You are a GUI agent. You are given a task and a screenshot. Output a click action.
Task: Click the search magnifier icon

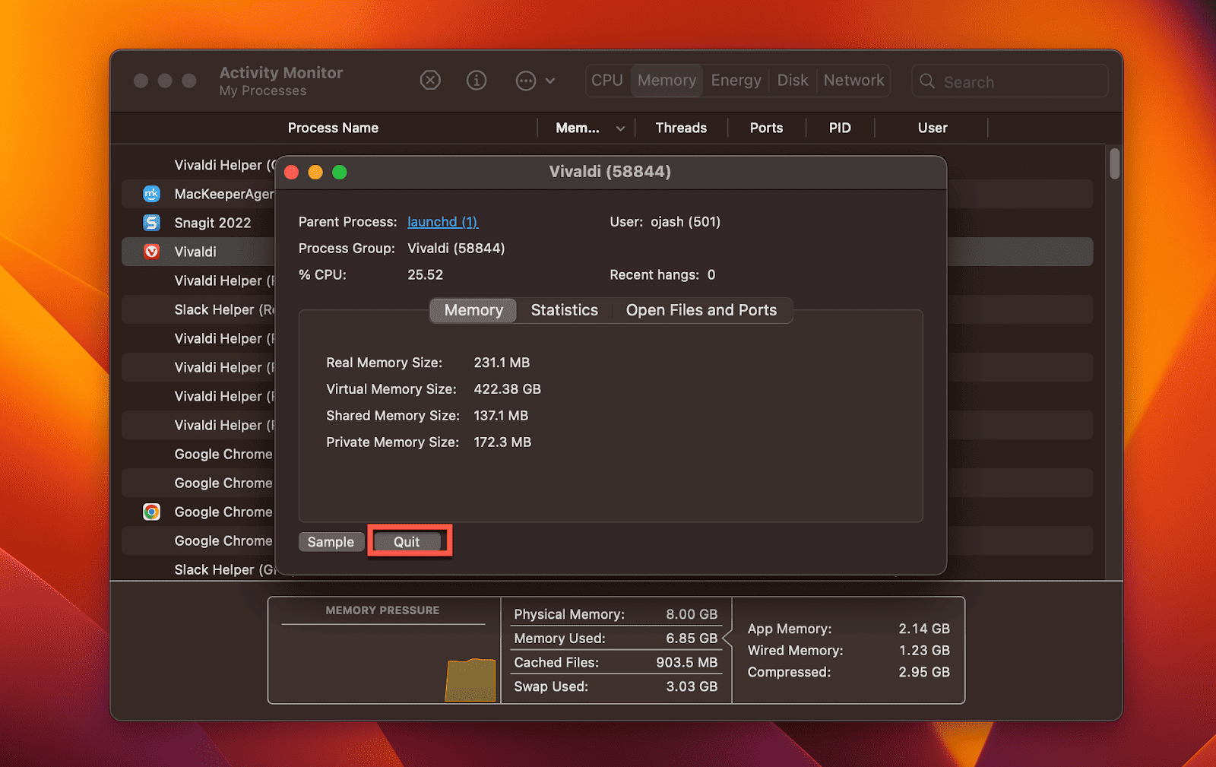[x=927, y=81]
